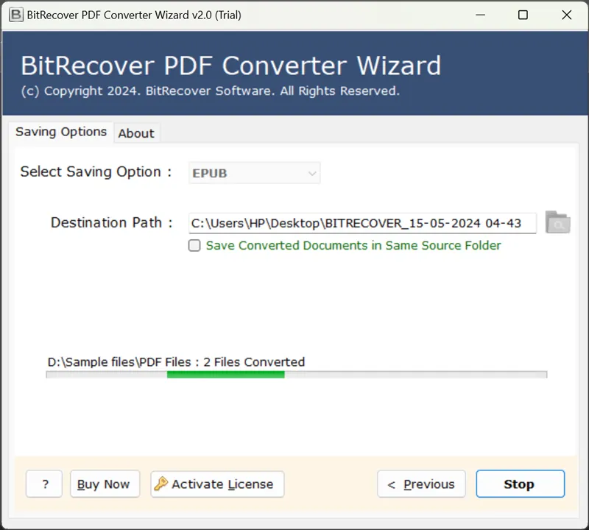Click the BitRecover PDF Converter Wizard header title
The width and height of the screenshot is (589, 530).
tap(230, 66)
